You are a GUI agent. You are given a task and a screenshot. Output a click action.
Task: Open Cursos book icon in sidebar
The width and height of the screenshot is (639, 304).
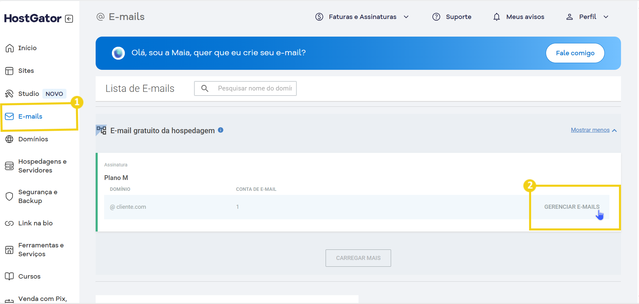[9, 276]
